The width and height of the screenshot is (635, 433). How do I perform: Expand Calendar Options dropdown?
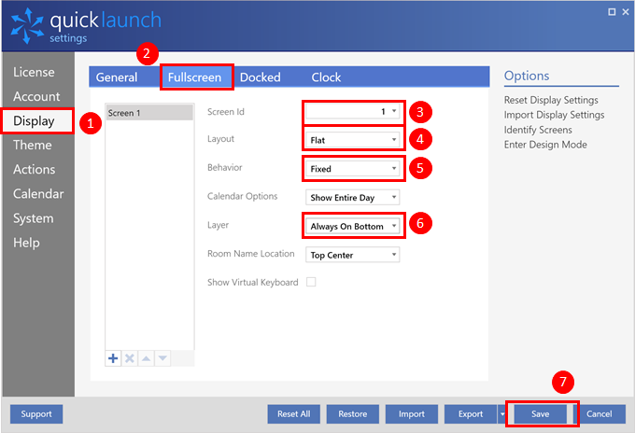click(x=353, y=198)
